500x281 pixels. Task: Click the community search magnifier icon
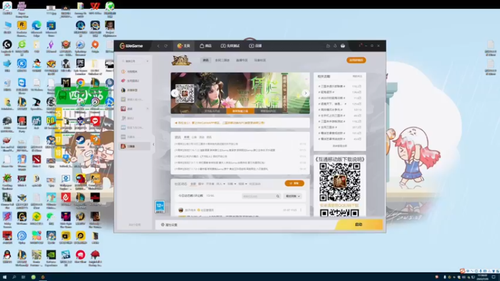(277, 196)
